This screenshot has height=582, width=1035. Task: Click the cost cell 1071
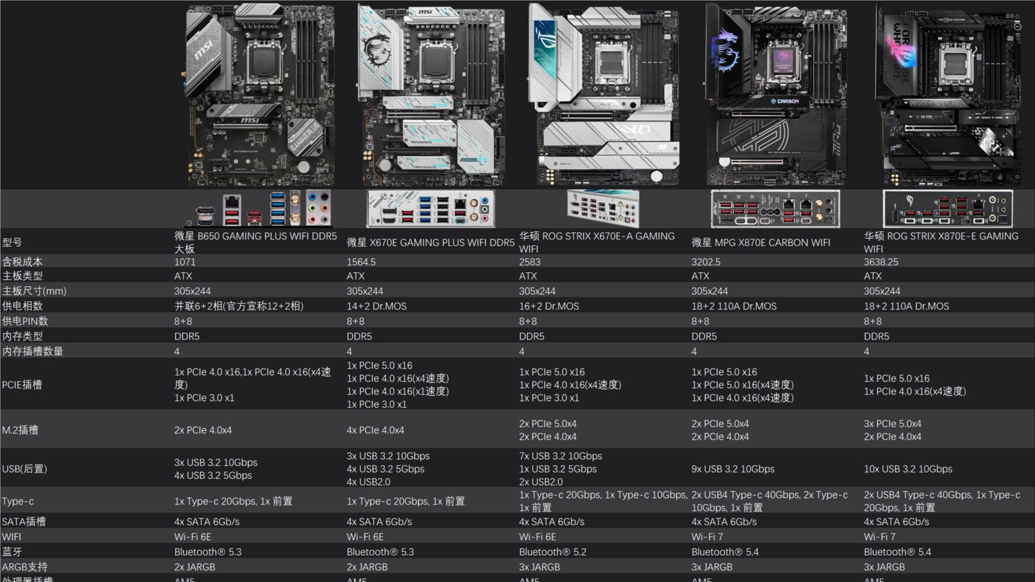[x=185, y=262]
